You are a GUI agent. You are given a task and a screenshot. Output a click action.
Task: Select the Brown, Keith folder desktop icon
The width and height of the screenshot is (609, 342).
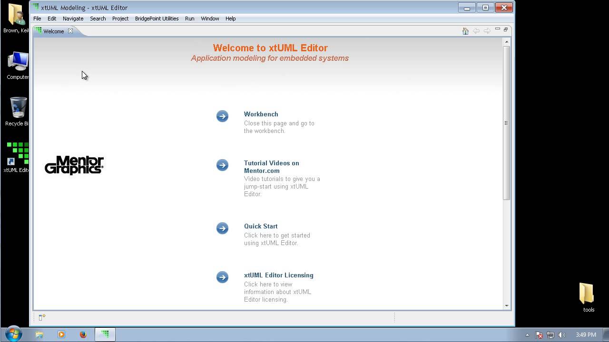[x=16, y=19]
